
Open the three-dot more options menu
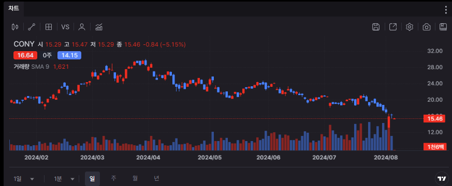(x=446, y=9)
